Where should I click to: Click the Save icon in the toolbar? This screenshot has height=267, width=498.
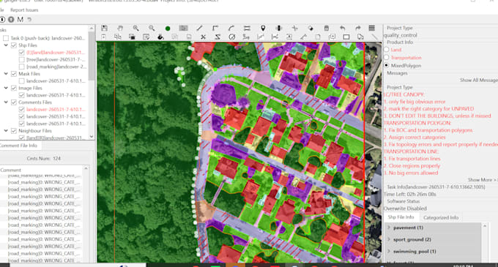(104, 29)
